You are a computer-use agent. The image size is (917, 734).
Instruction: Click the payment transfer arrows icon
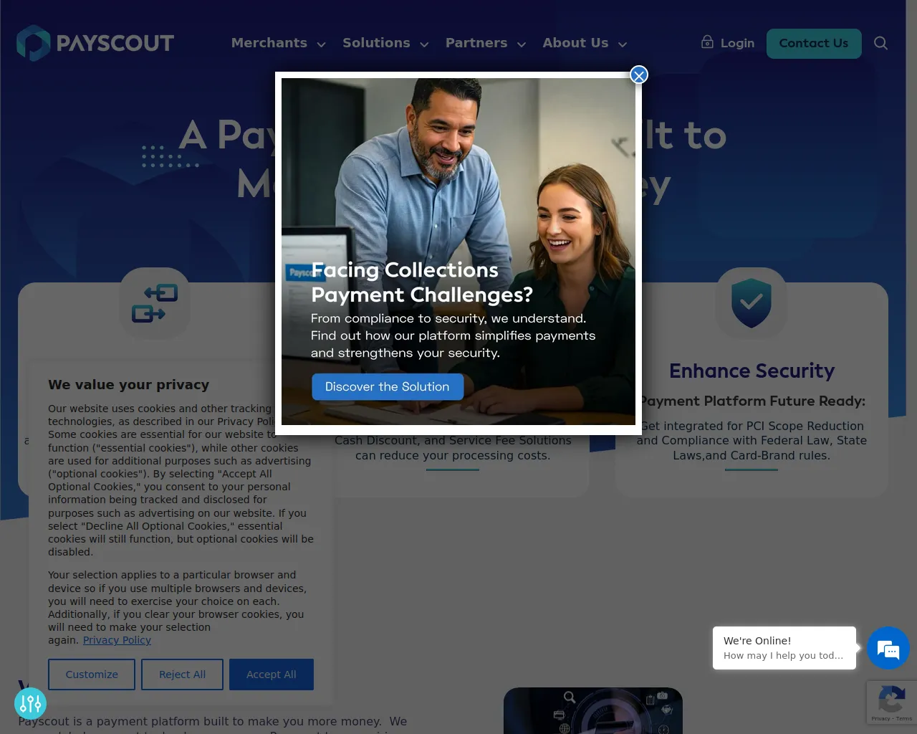pos(155,303)
